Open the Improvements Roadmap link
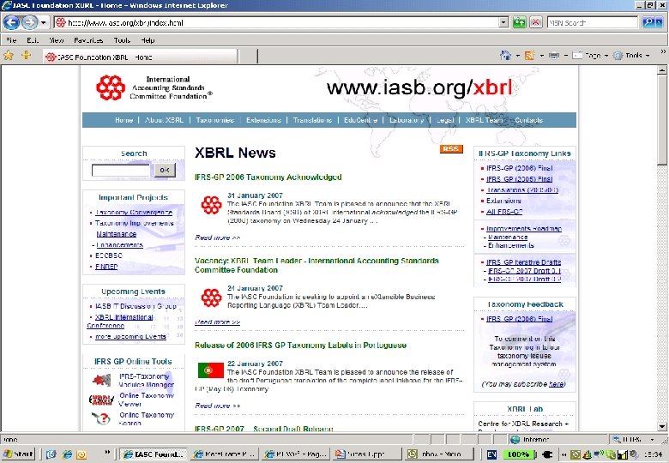669x463 pixels. point(524,229)
